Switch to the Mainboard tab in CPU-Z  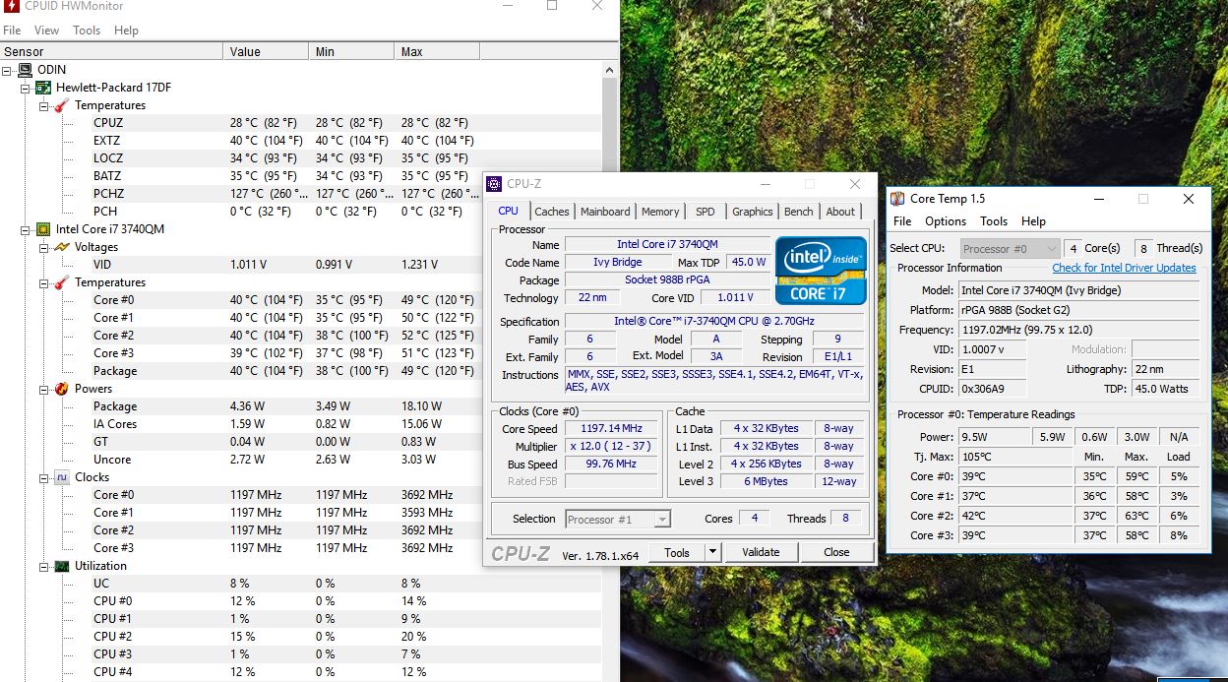pyautogui.click(x=605, y=212)
